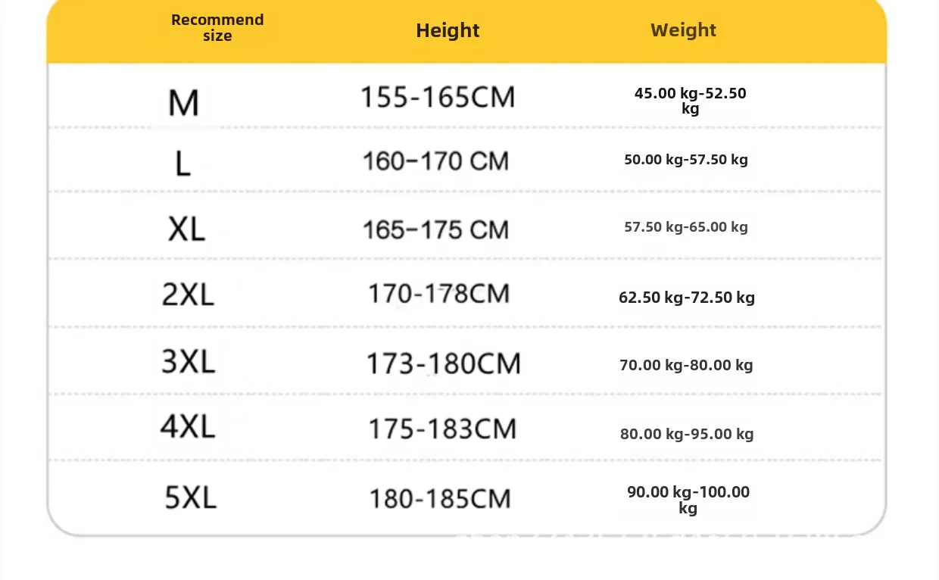The image size is (939, 580).
Task: Click the 90.00 kg-100.00 kg weight
Action: (688, 500)
